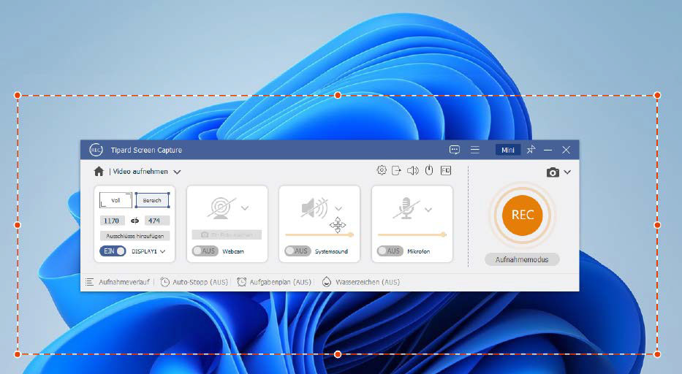This screenshot has width=682, height=374.
Task: Expand the snapshot camera dropdown arrow
Action: (567, 172)
